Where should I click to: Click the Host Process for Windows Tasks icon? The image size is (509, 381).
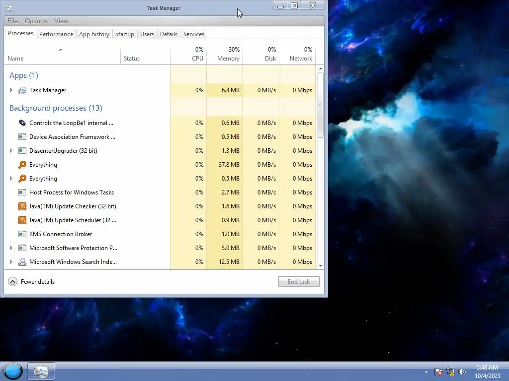[x=22, y=192]
